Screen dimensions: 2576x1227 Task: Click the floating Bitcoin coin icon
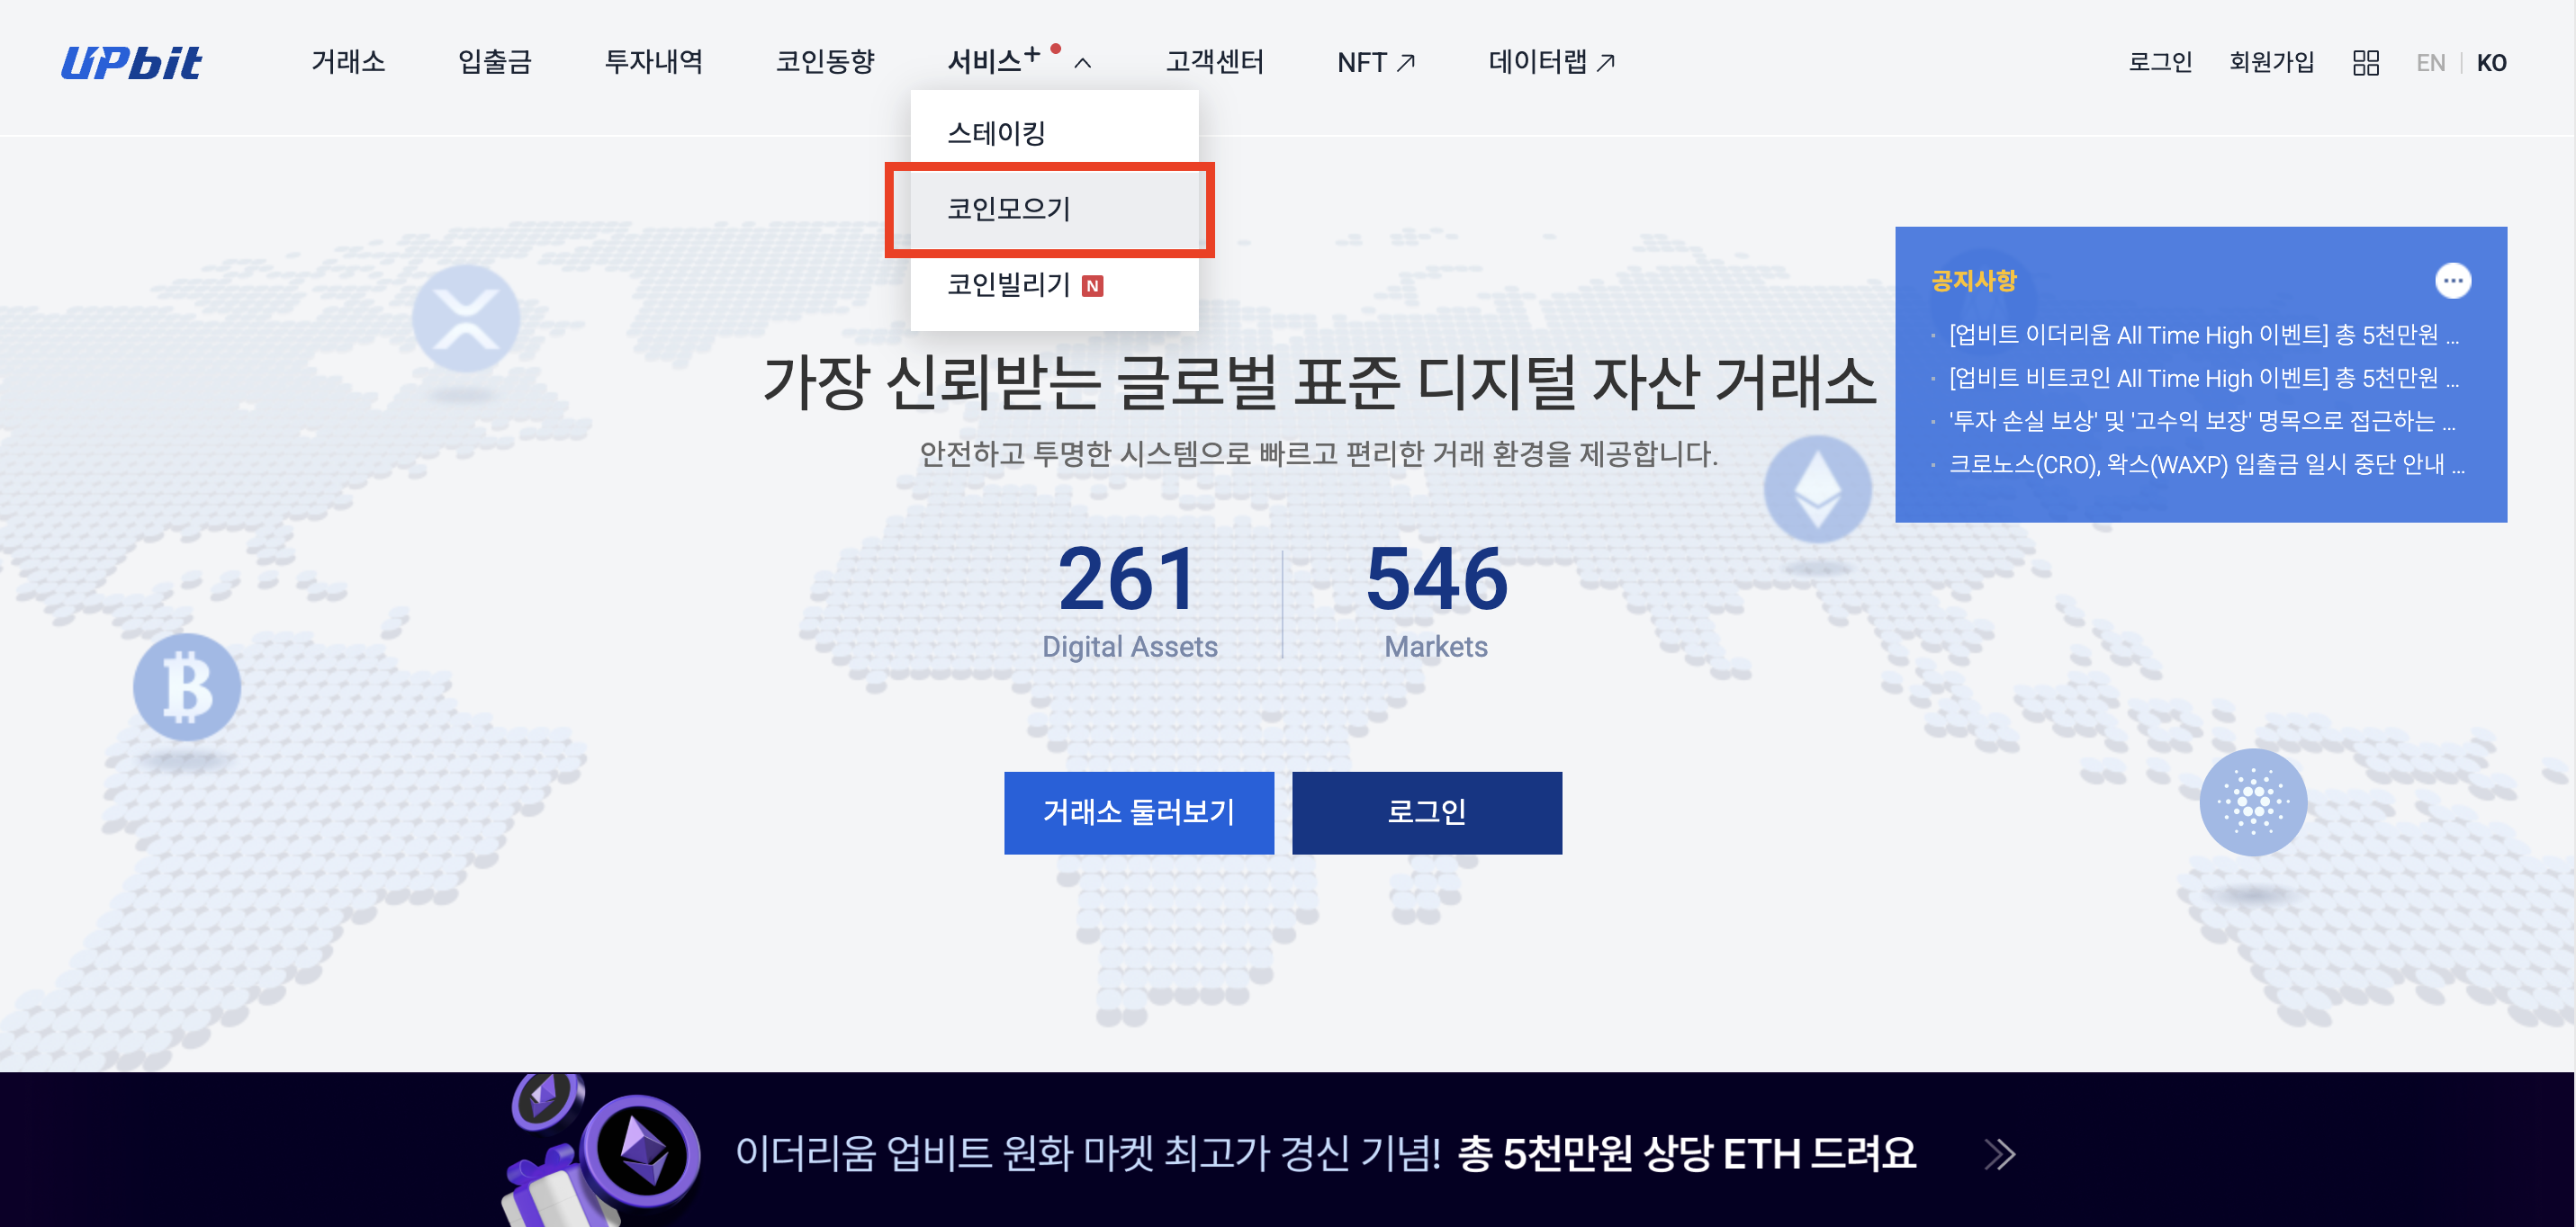(x=187, y=687)
